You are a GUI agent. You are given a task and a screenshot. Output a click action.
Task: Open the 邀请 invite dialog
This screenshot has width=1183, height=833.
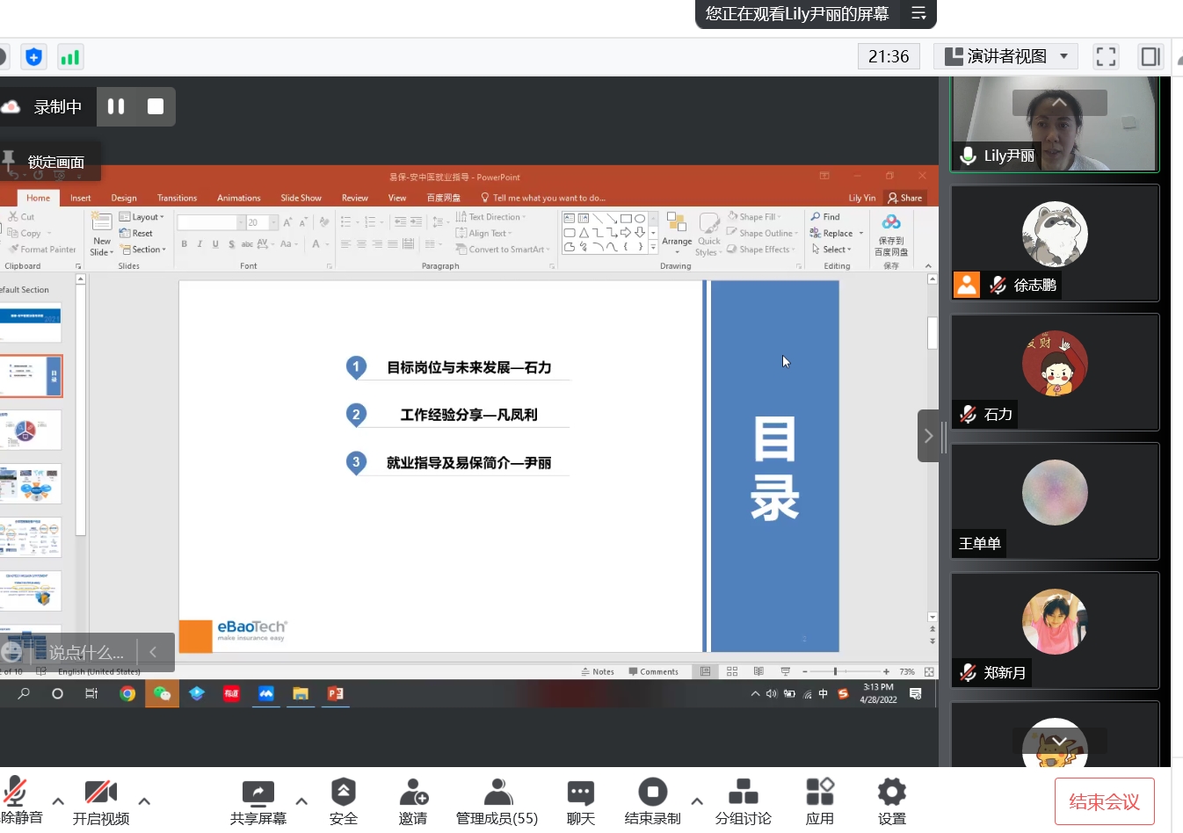tap(413, 800)
